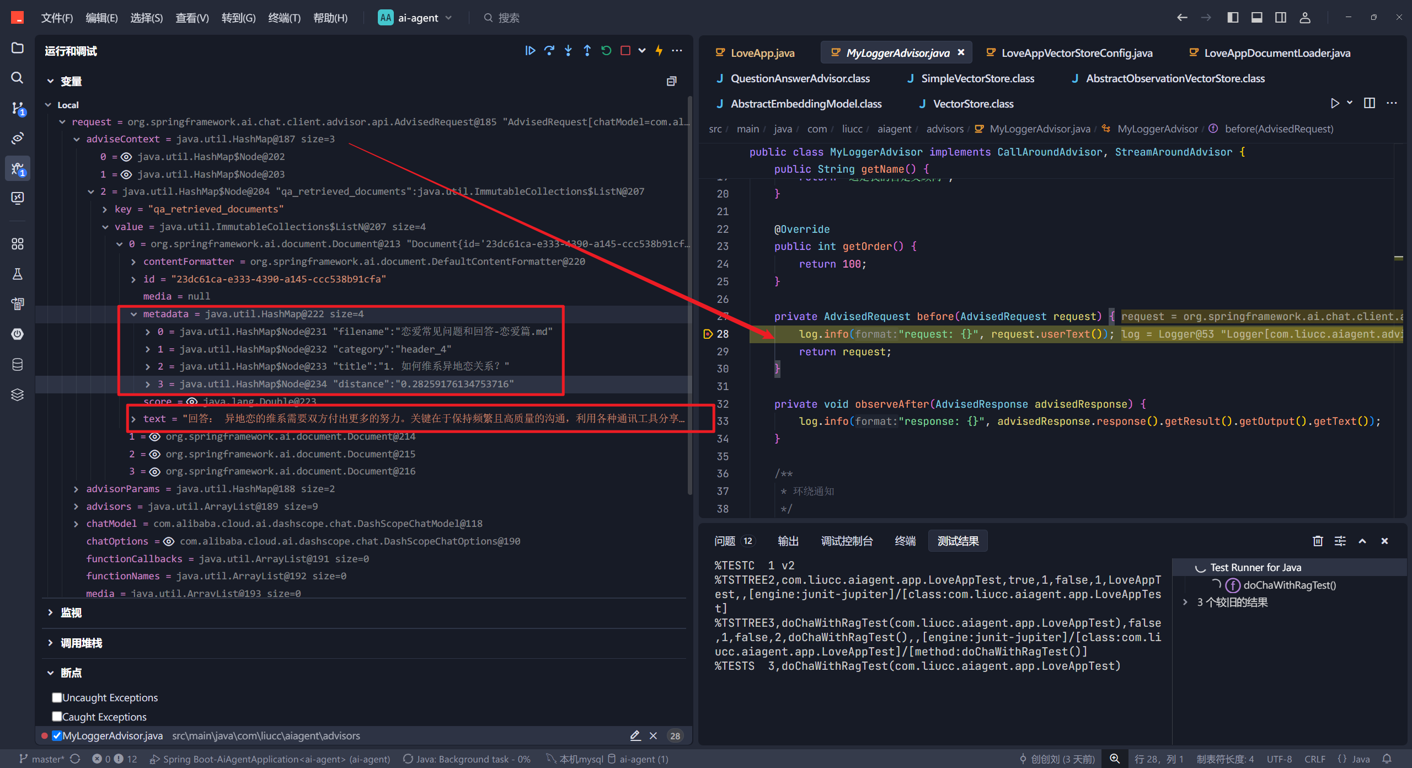Disable MyLoggerAdvisor.java breakpoint checkbox
The width and height of the screenshot is (1412, 768).
coord(57,735)
